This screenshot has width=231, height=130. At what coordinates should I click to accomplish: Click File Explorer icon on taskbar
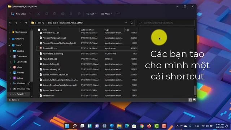point(119,126)
